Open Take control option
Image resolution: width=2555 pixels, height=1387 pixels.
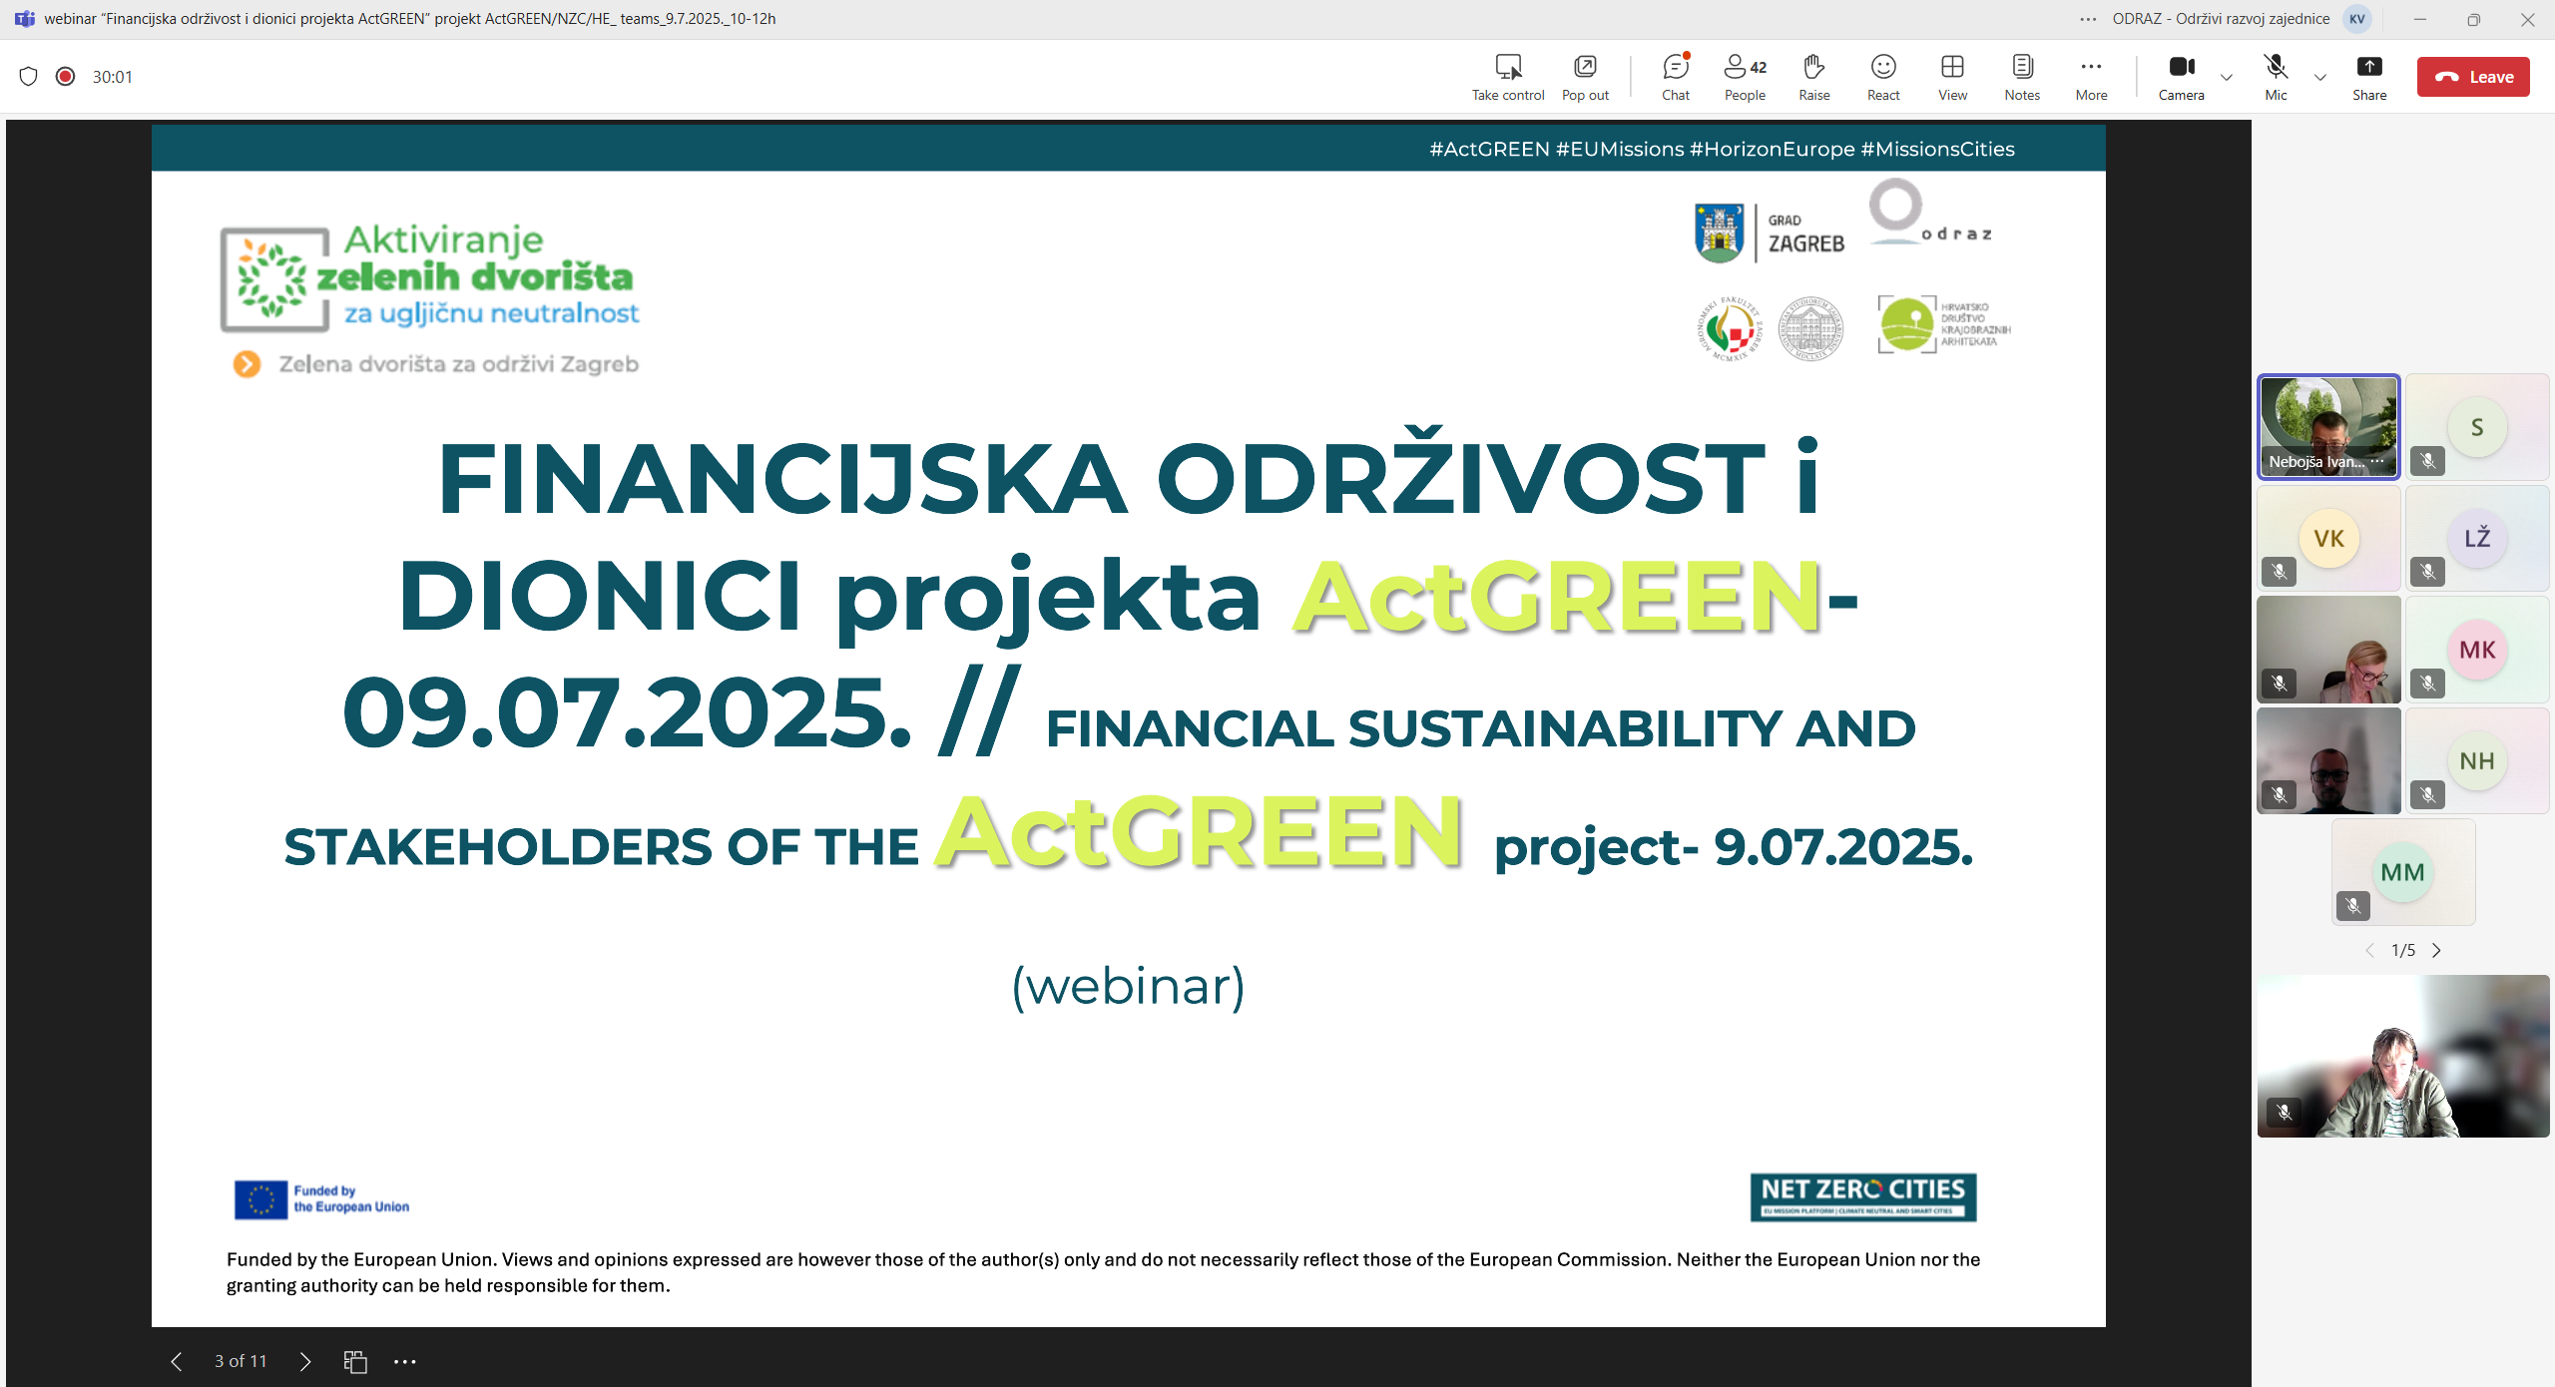[x=1507, y=77]
